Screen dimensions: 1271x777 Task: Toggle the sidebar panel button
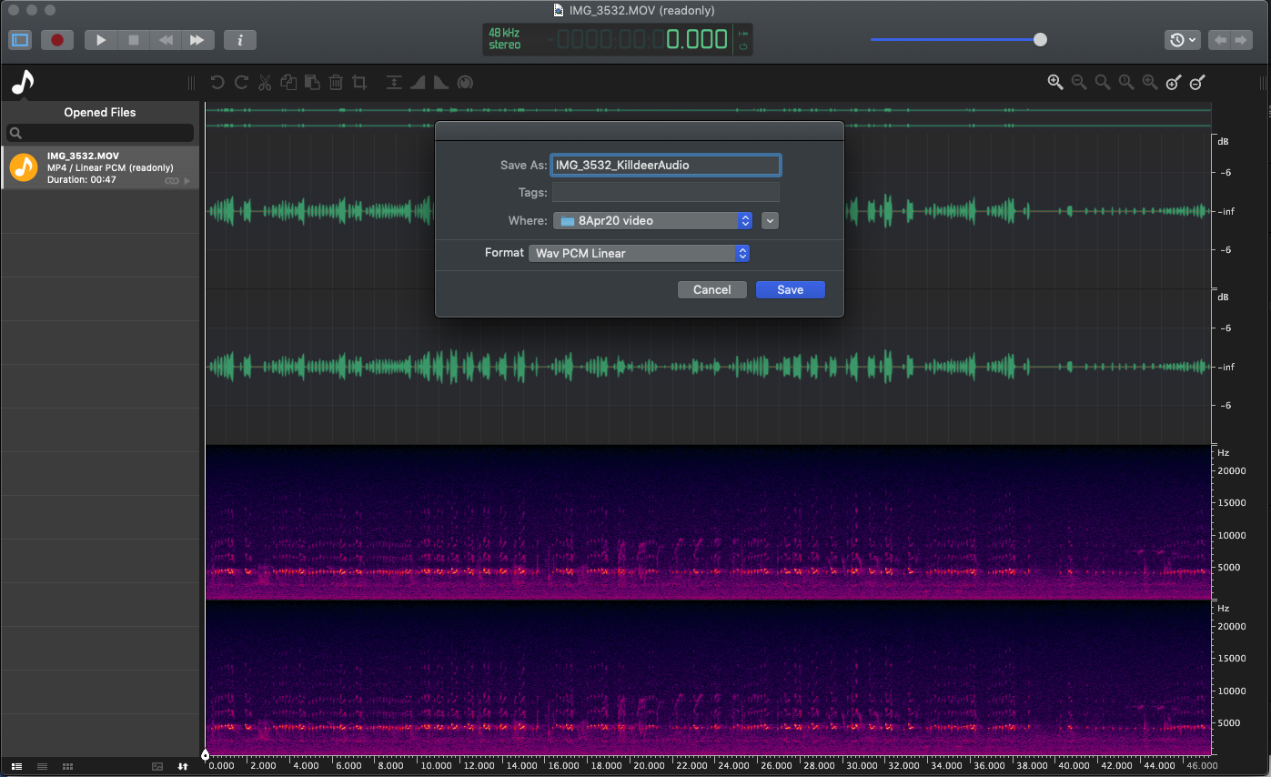[x=20, y=40]
